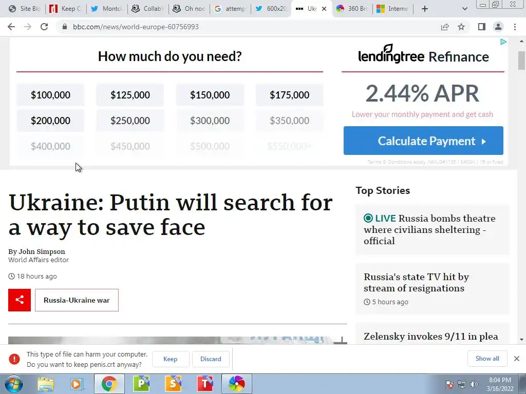Switch to the 600x20 Twitter tab
526x394 pixels.
point(271,9)
